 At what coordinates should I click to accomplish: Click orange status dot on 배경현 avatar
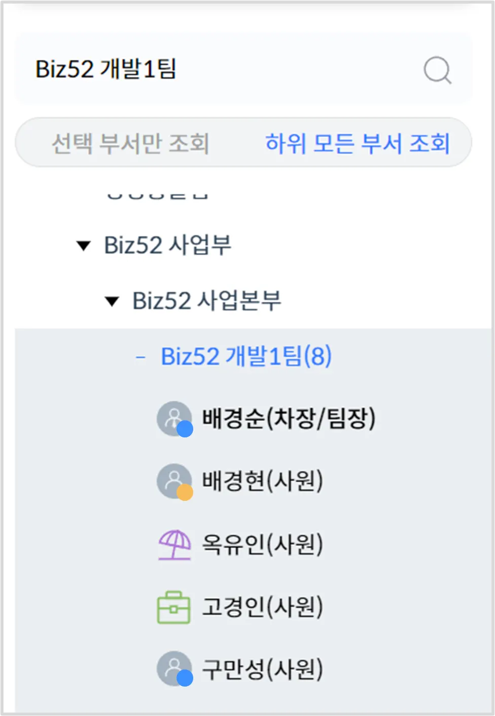[x=185, y=492]
